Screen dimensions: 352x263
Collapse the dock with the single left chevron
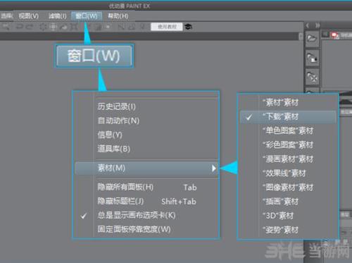pos(308,25)
